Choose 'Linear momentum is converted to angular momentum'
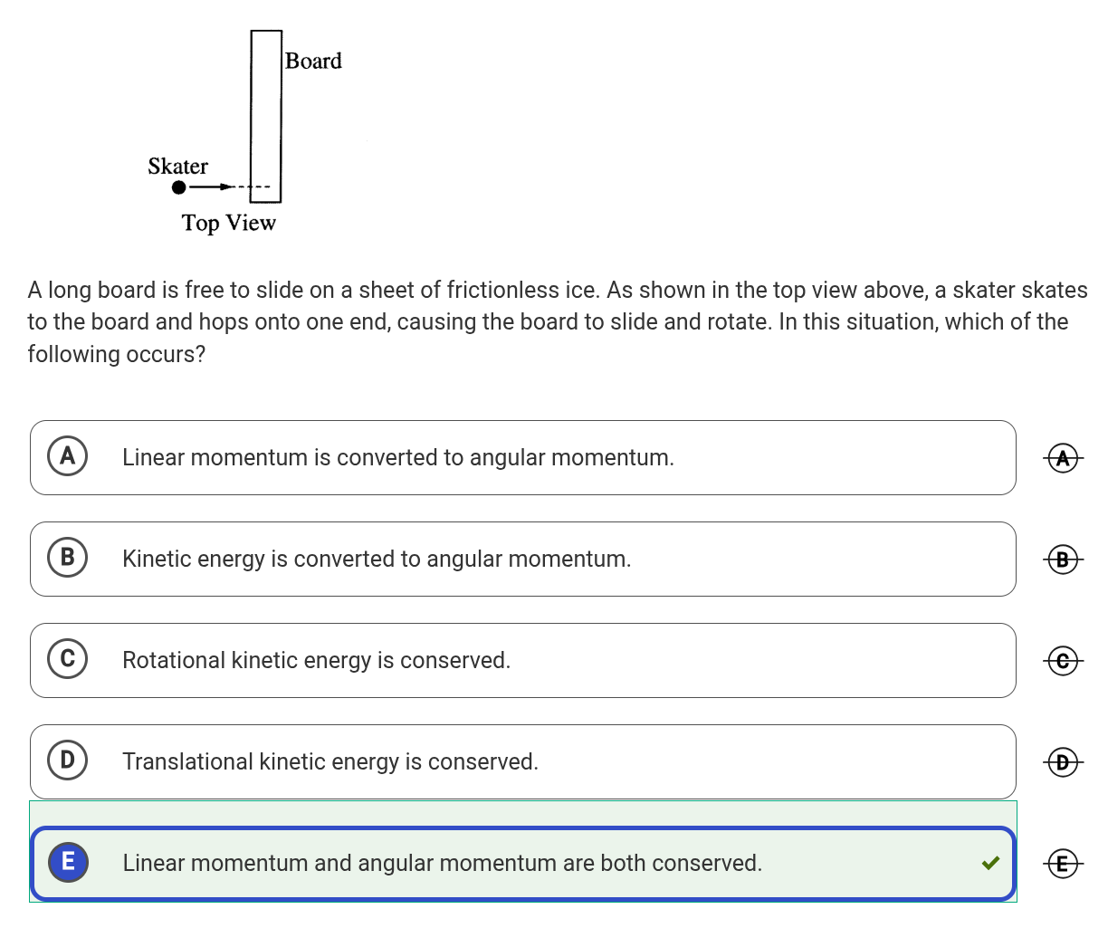Screen dimensions: 1108x947 coord(398,457)
